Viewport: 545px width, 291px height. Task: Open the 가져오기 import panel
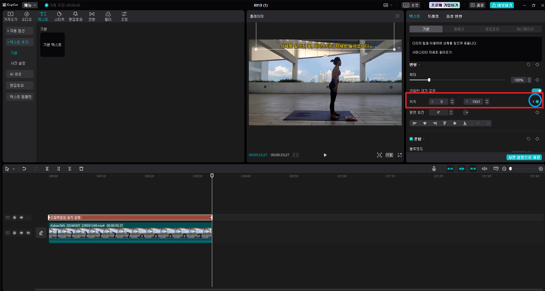click(x=11, y=16)
